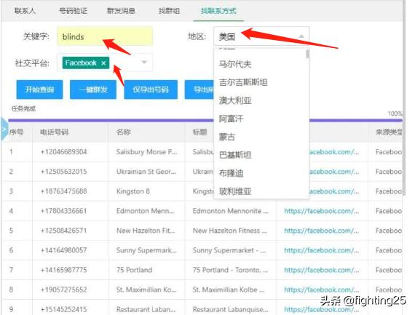Image resolution: width=415 pixels, height=315 pixels.
Task: Select 阿富汗 in the region dropdown
Action: pyautogui.click(x=261, y=119)
